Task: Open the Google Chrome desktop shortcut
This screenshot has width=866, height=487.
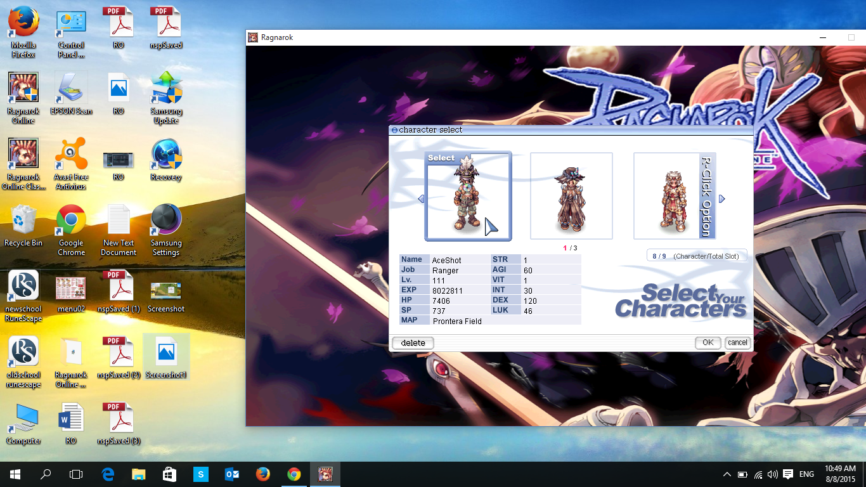Action: coord(71,230)
